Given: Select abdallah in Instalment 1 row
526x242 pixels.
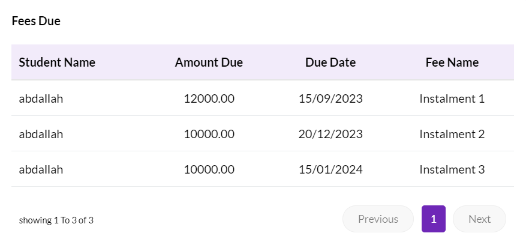Looking at the screenshot, I should coord(41,98).
